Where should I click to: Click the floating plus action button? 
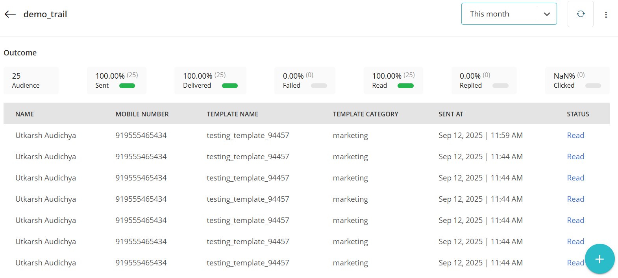tap(599, 259)
